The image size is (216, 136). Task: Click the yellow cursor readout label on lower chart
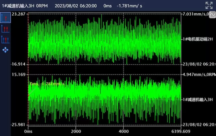tap(47, 84)
